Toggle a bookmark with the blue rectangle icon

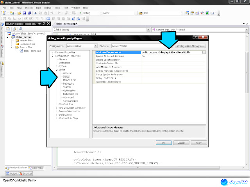click(48, 19)
